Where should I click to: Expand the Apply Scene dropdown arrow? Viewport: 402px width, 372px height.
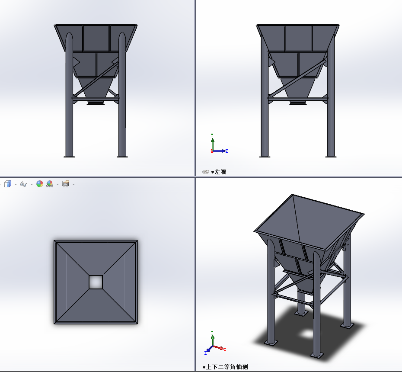(57, 184)
